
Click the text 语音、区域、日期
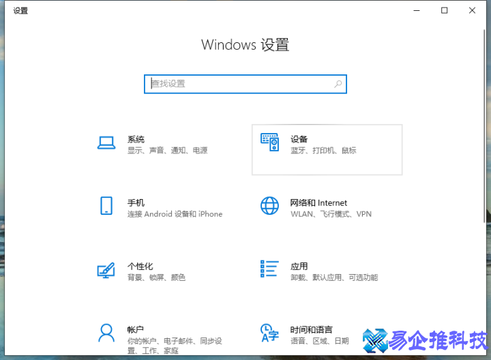[320, 341]
